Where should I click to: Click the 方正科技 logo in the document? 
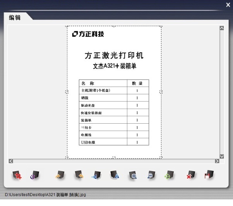[x=88, y=34]
